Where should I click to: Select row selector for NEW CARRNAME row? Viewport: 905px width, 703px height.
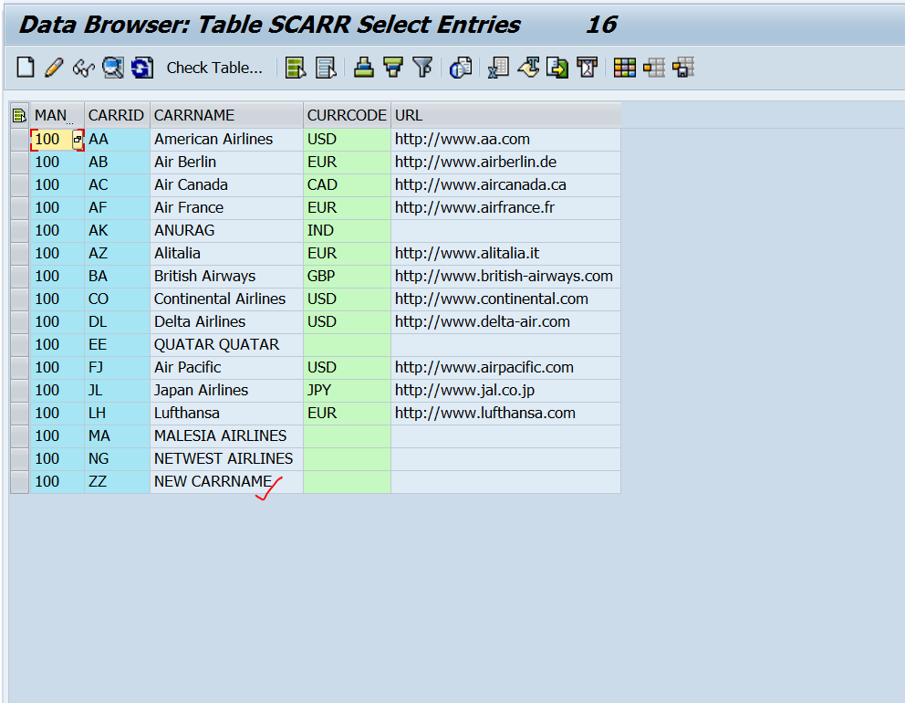(20, 482)
